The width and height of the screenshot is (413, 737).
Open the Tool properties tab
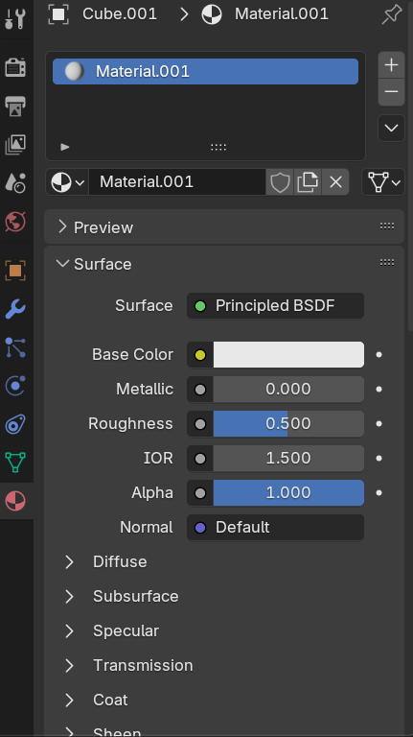point(15,18)
